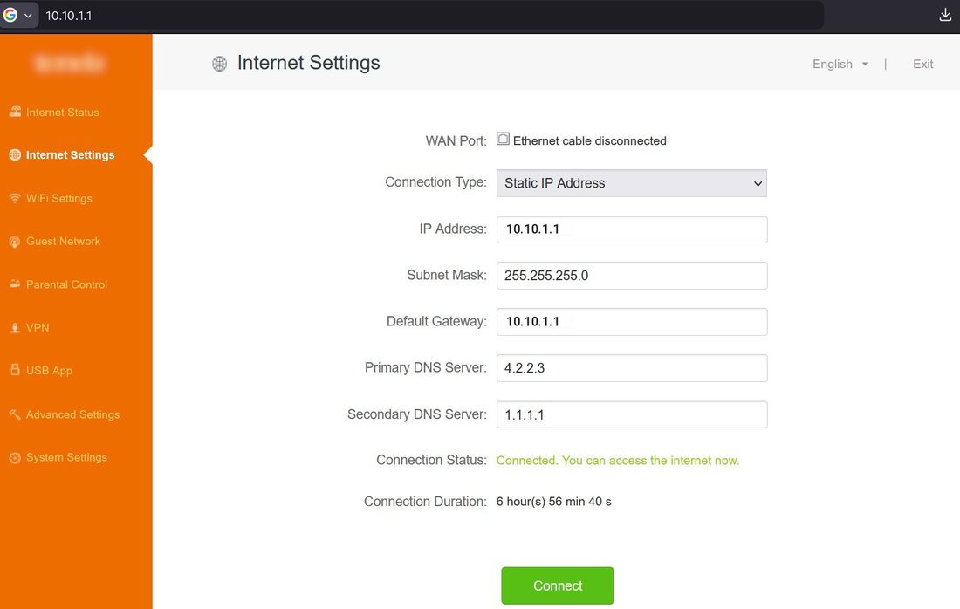Click the 'WAN Port:' label
Viewport: 960px width, 609px height.
(456, 140)
